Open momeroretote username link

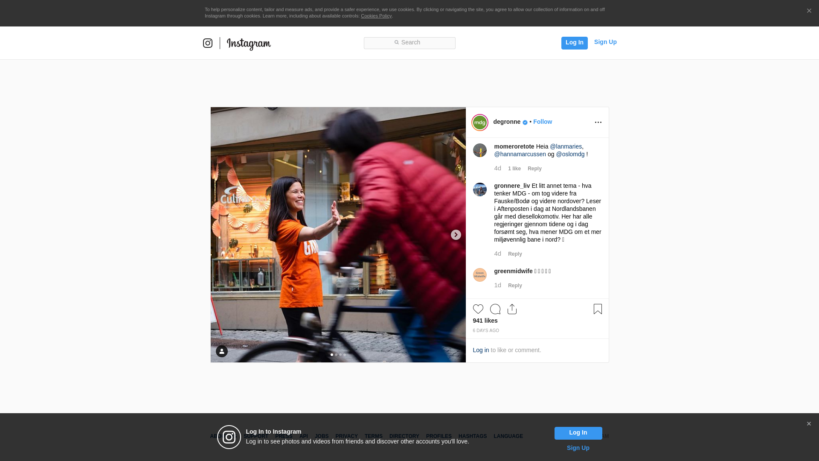coord(514,146)
